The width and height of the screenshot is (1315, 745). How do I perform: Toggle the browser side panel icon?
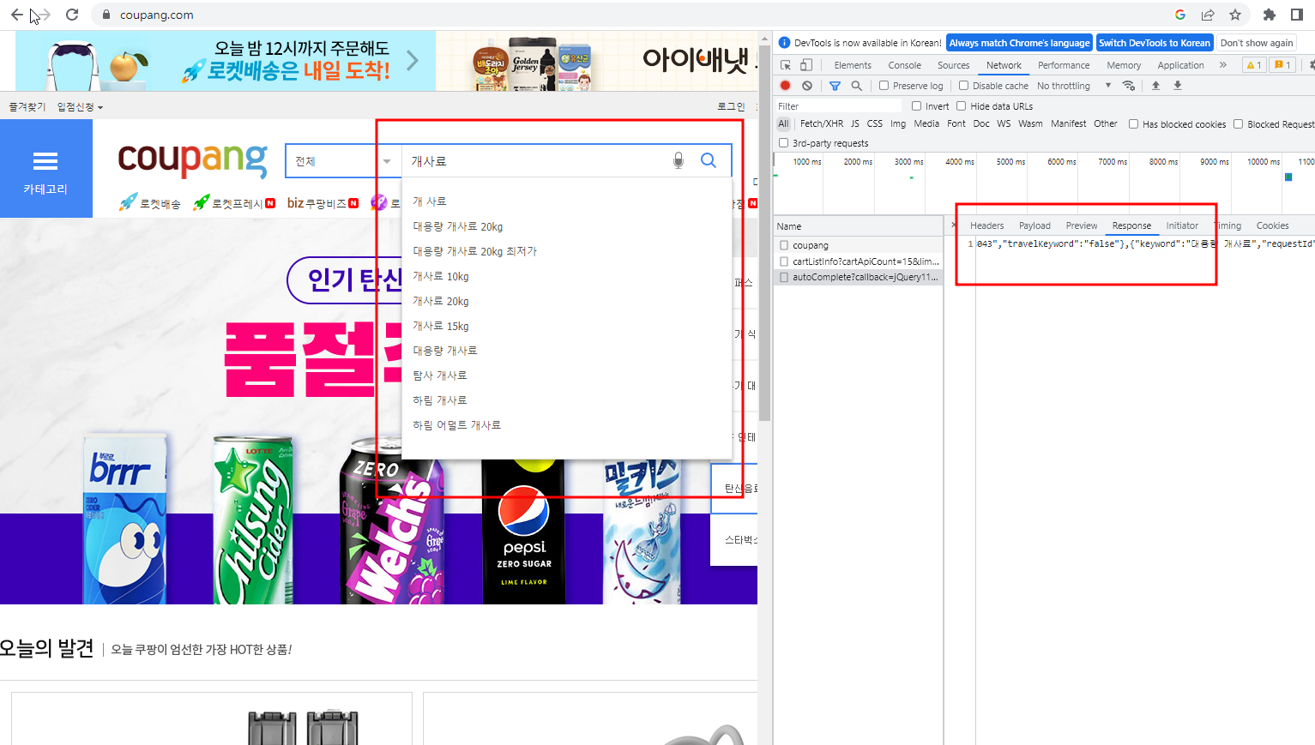point(1297,15)
